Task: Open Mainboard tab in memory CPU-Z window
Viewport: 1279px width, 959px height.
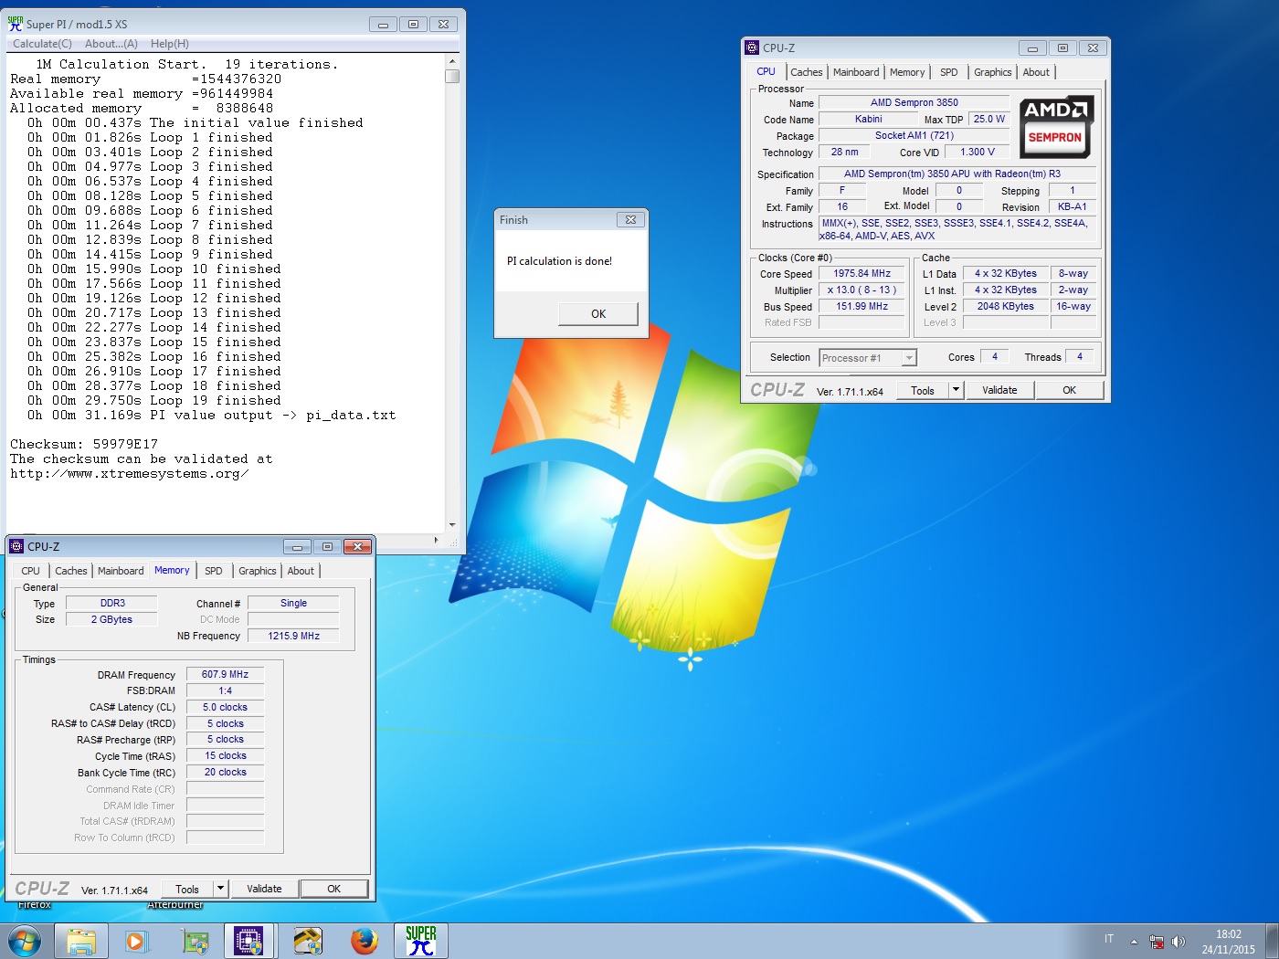Action: [x=121, y=571]
